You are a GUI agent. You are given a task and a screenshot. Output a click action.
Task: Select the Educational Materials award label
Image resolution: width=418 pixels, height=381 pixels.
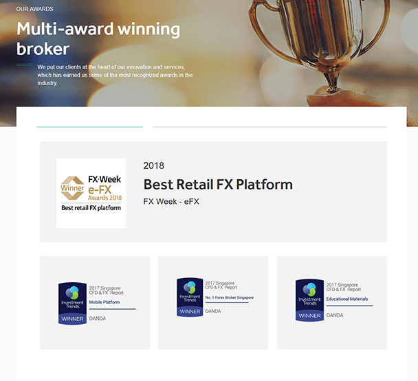[x=347, y=299]
